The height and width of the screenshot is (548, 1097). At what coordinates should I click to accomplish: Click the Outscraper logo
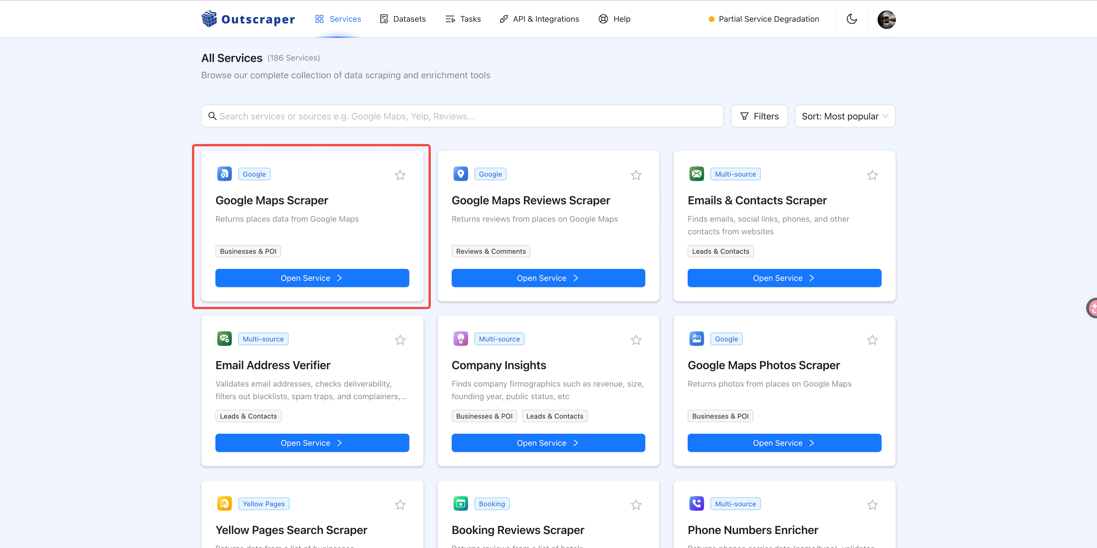248,19
